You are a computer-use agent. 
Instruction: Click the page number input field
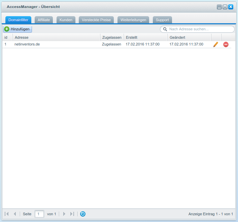pos(39,214)
